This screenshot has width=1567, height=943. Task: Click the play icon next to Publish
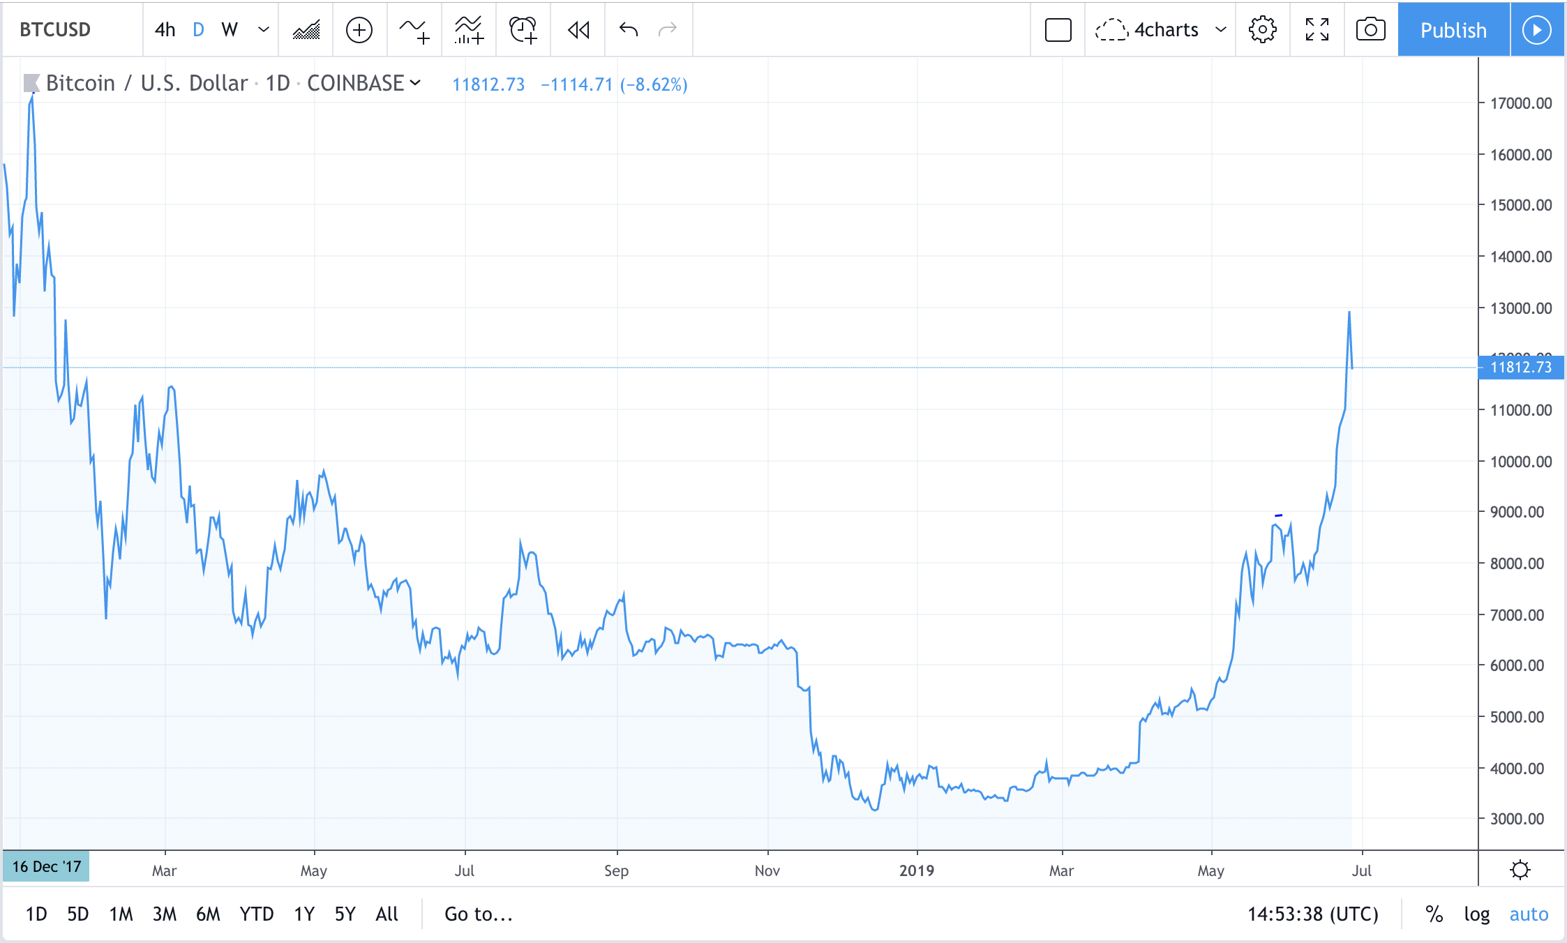click(1536, 30)
